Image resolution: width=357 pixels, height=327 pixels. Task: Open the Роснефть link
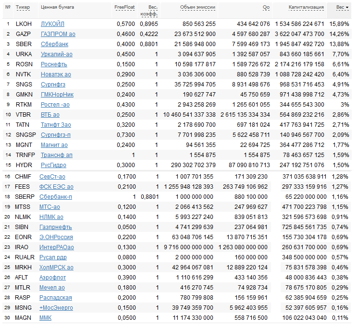pyautogui.click(x=54, y=64)
